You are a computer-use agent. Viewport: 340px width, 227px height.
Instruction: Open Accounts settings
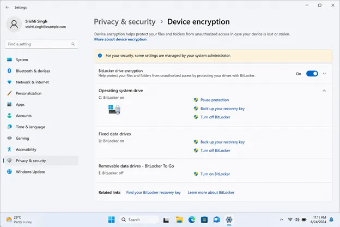[x=41, y=116]
